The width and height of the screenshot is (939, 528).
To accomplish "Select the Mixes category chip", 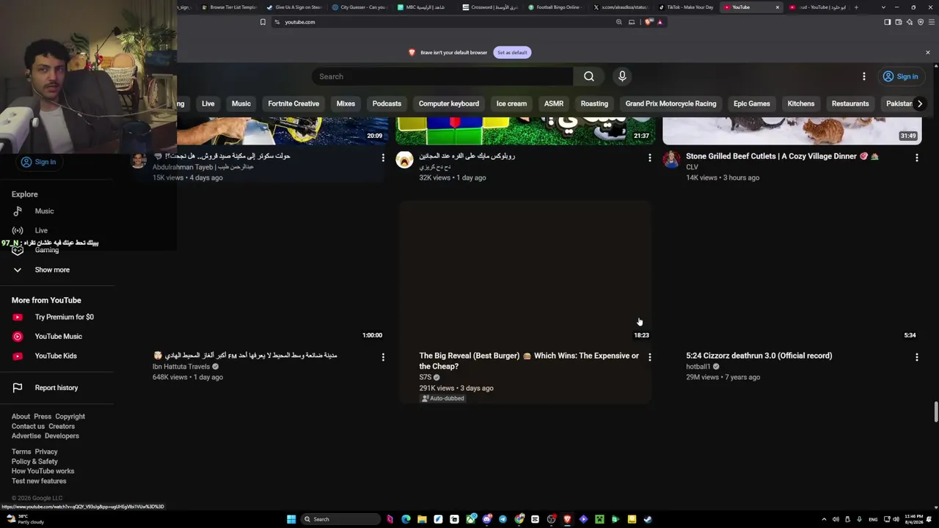I will 346,103.
